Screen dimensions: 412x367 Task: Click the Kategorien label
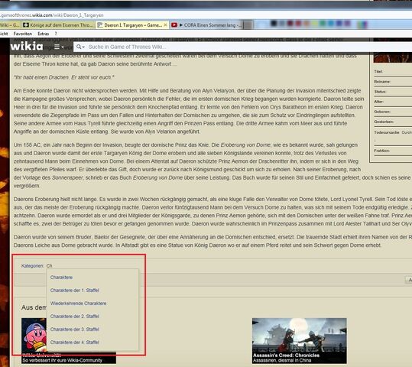pos(33,266)
